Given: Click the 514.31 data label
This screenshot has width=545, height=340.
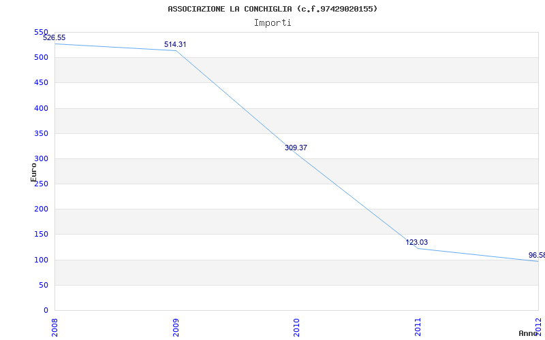Looking at the screenshot, I should pos(175,44).
